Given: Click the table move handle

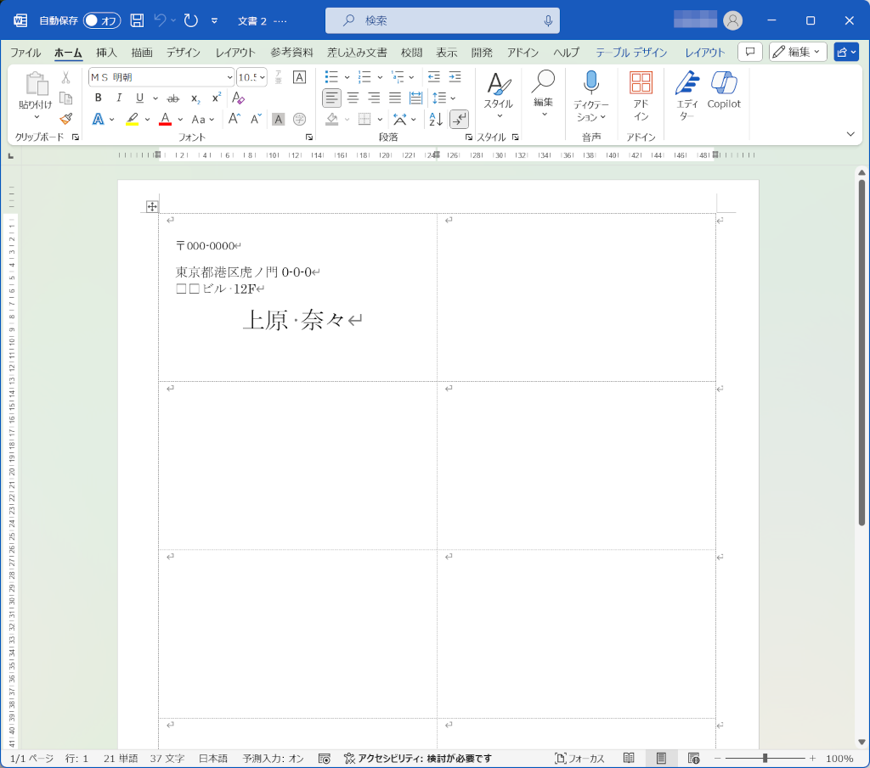Looking at the screenshot, I should pyautogui.click(x=151, y=207).
